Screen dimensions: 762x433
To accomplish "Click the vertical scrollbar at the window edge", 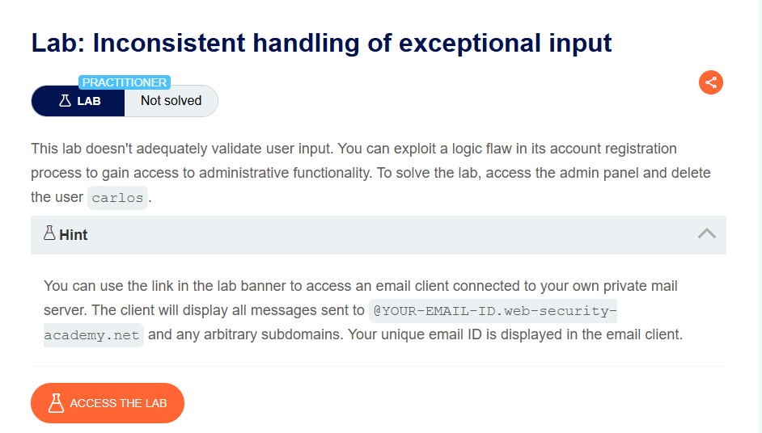I will click(x=759, y=216).
